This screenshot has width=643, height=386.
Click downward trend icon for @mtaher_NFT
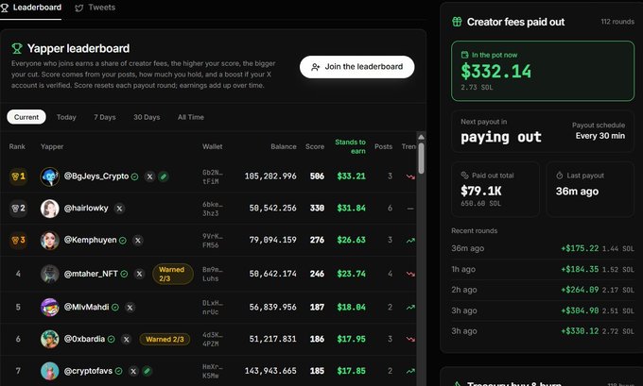(410, 275)
